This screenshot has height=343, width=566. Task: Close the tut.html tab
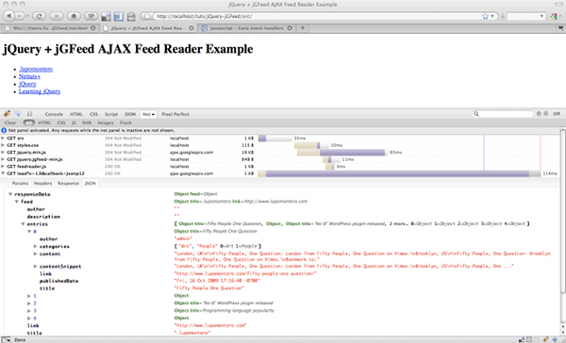click(93, 27)
